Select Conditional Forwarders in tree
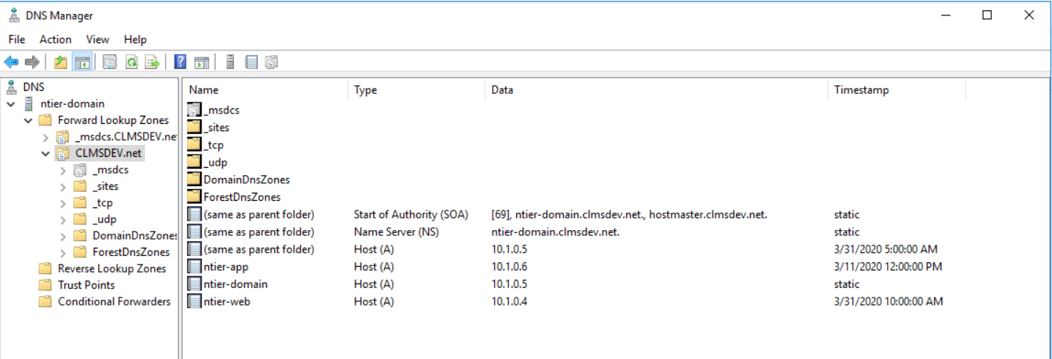The width and height of the screenshot is (1052, 359). coord(114,302)
